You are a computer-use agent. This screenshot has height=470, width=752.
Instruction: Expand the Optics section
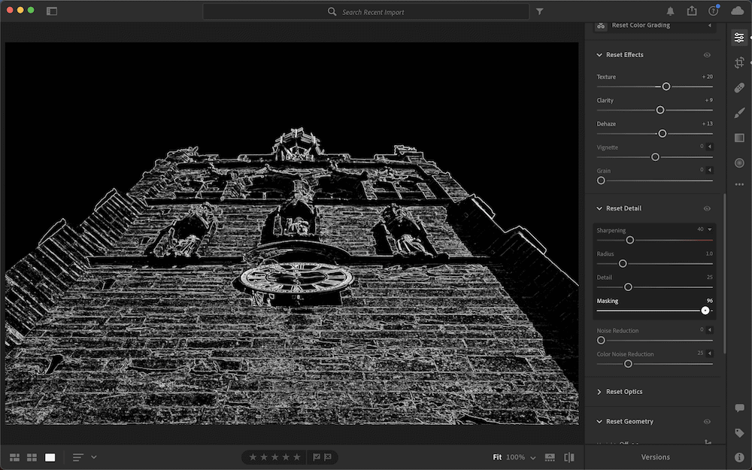pos(599,392)
